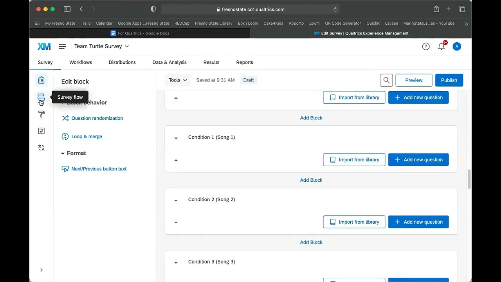Click the Preview button
Image resolution: width=501 pixels, height=282 pixels.
click(414, 80)
